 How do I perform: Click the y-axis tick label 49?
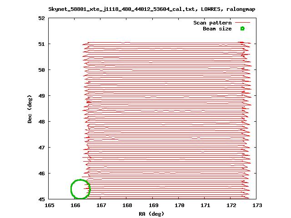[41, 96]
